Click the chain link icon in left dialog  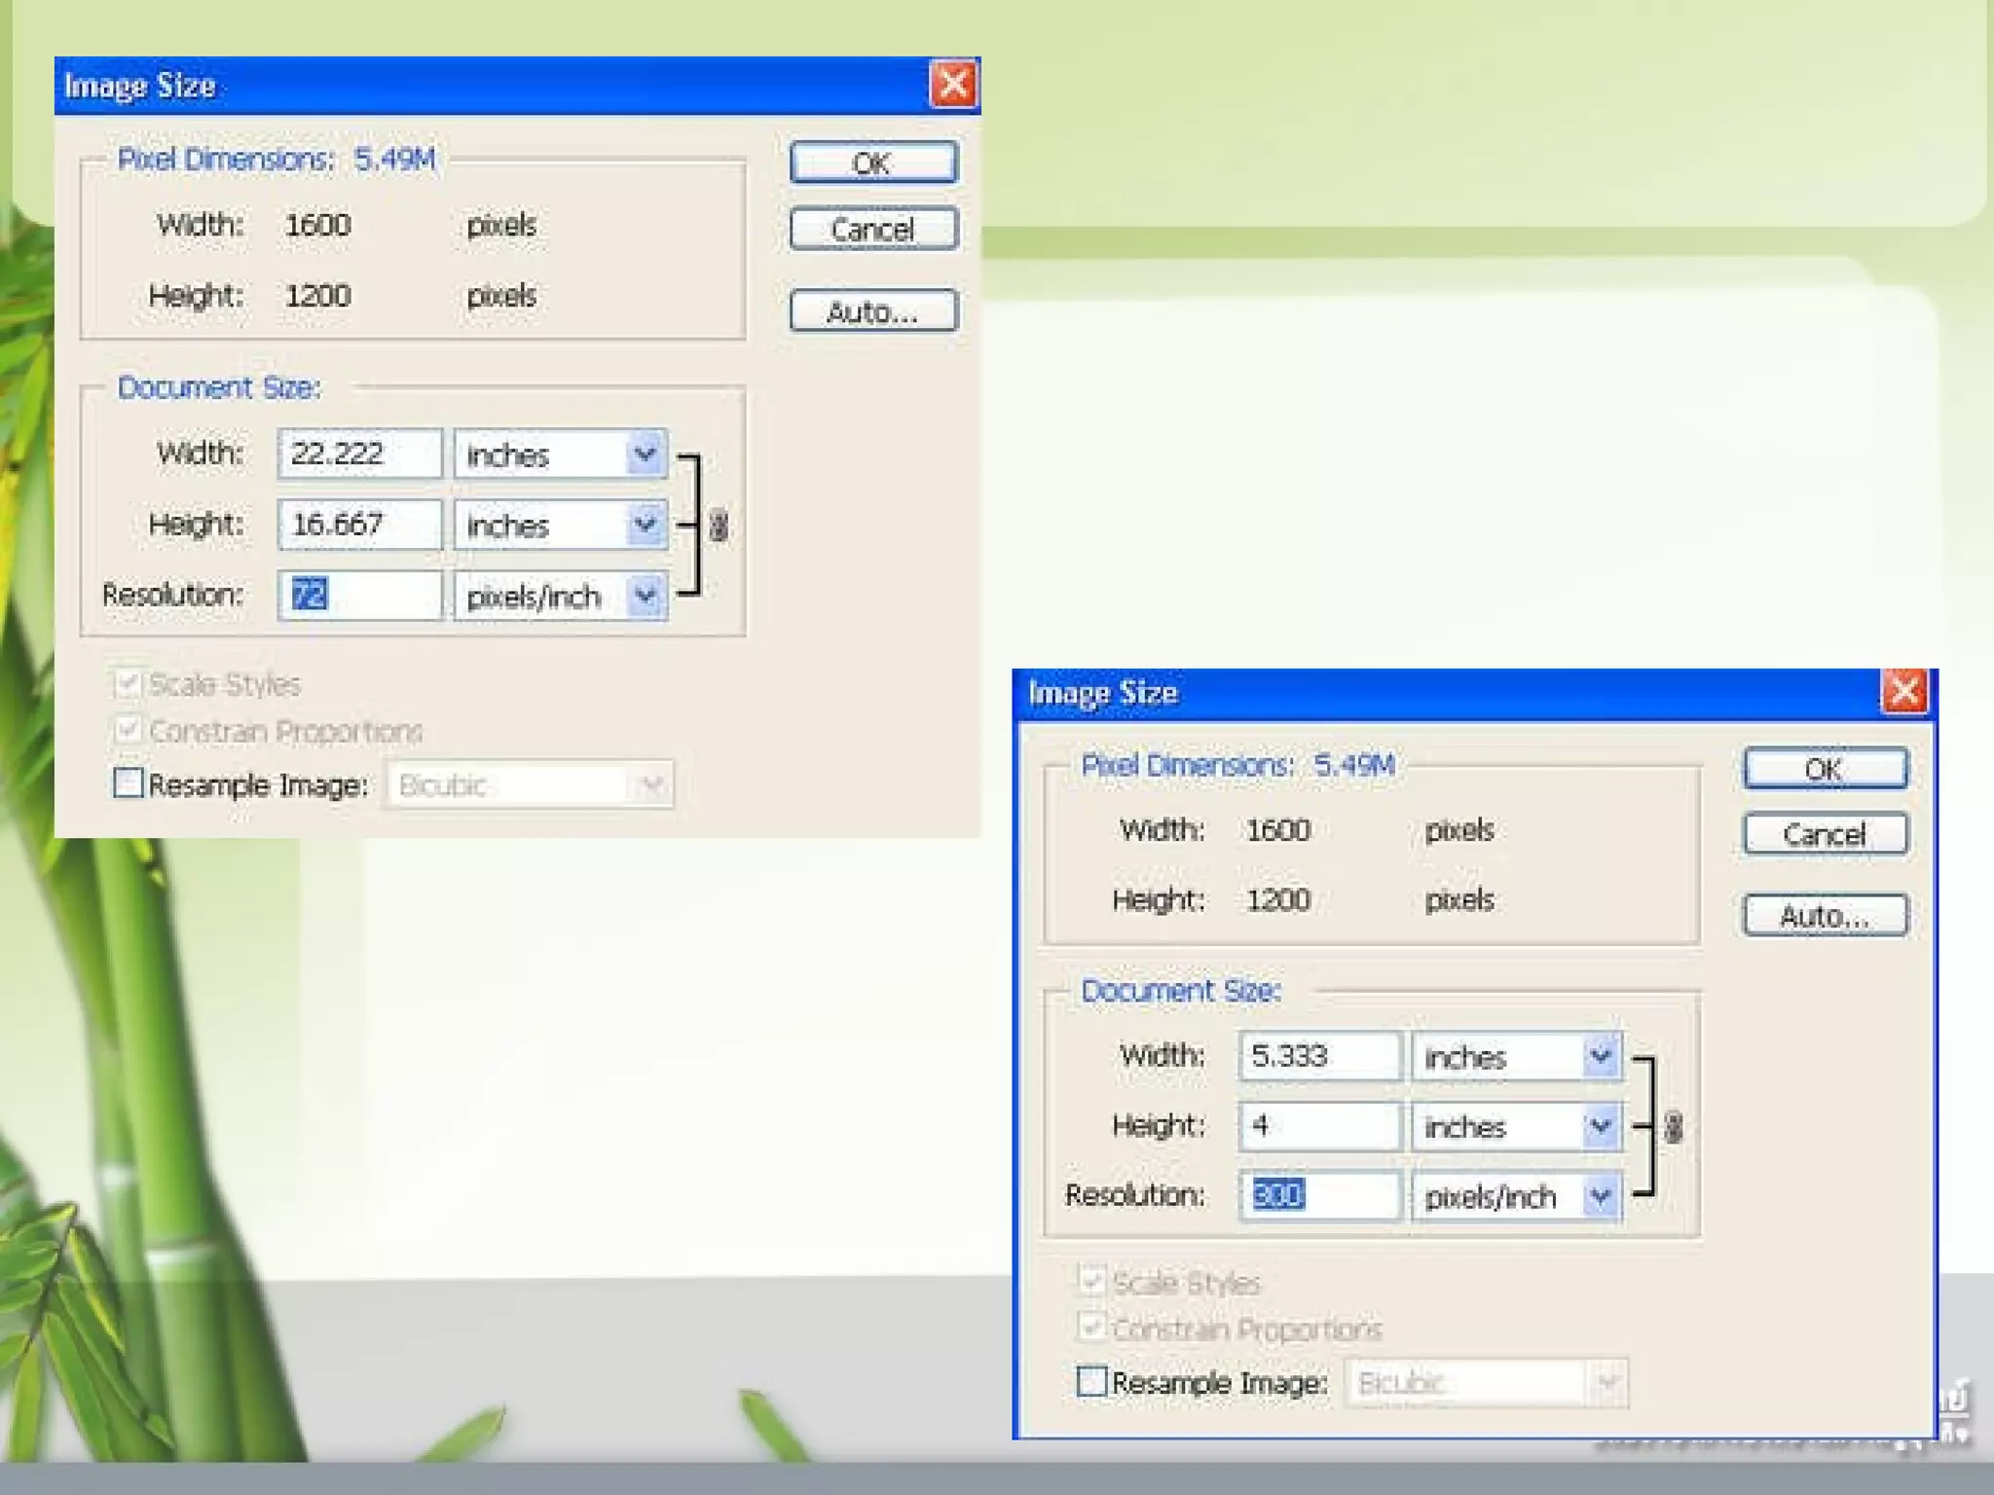click(x=719, y=526)
